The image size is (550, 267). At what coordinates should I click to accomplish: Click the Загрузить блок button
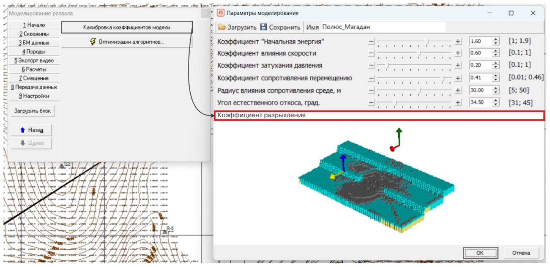click(33, 111)
